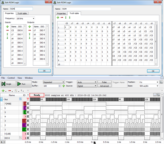This screenshot has height=144, width=164.
Task: Add an input with the green plus in Inputs
Action: pos(7,27)
